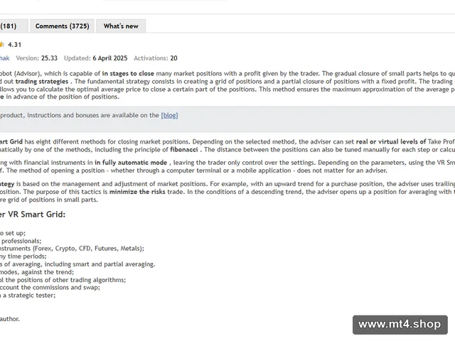Click the 'Forex, Crypto, CFD, Futures, Metals' list item
The height and width of the screenshot is (341, 455).
[x=72, y=249]
